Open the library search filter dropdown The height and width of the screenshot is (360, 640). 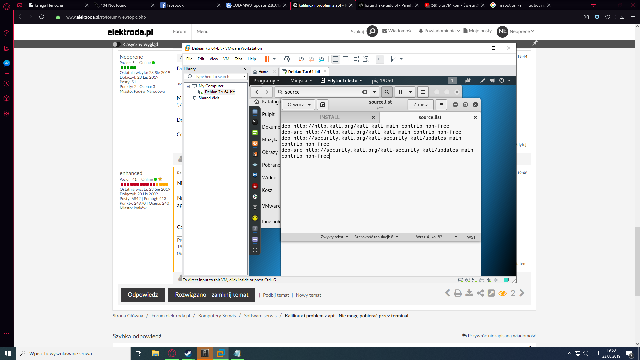tap(245, 77)
